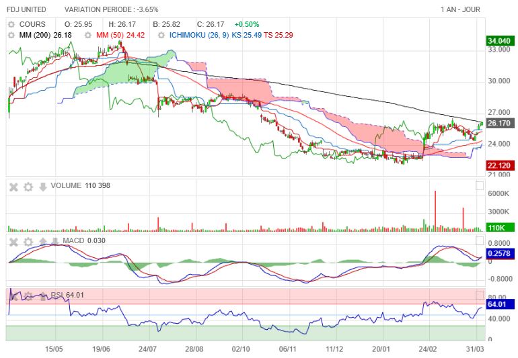Screen dimensions: 518x358
Task: Open the RSI settings gear
Action: 28,296
